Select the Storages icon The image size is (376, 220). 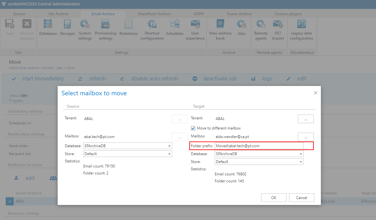click(x=67, y=28)
